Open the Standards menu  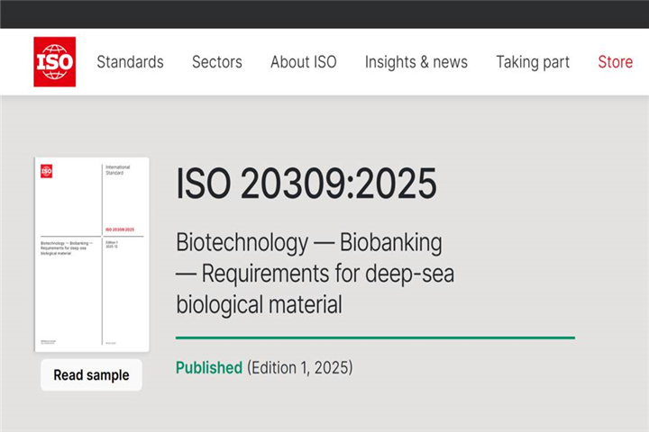tap(130, 62)
